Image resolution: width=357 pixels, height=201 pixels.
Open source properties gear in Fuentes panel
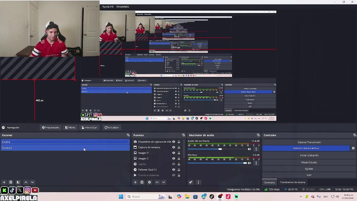coord(149,182)
